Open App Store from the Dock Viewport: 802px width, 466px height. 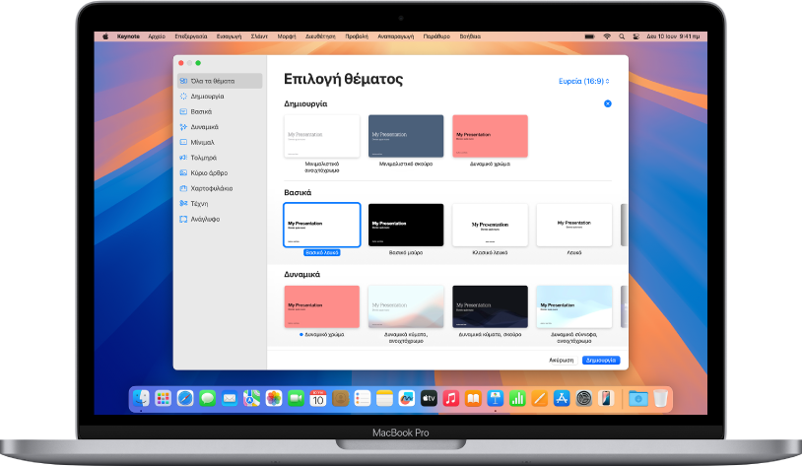click(x=562, y=398)
